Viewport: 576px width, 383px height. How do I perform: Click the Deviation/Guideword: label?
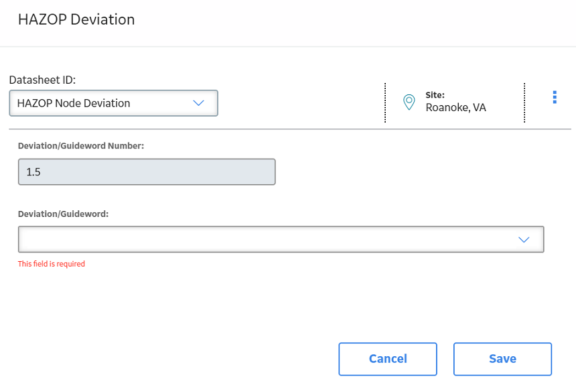coord(63,214)
